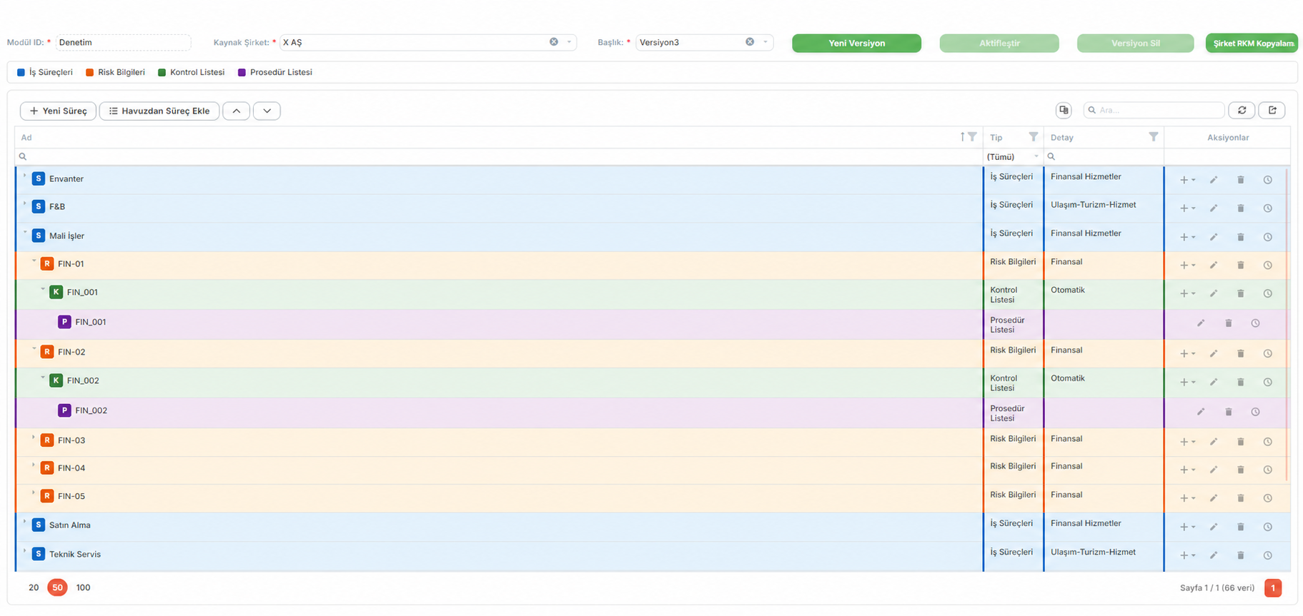The image size is (1303, 616).
Task: Edit the FIN_002 procedure with pencil icon
Action: pyautogui.click(x=1201, y=412)
